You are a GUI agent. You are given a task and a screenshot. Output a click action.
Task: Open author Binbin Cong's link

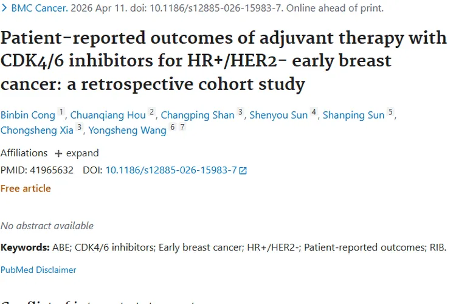(x=27, y=115)
